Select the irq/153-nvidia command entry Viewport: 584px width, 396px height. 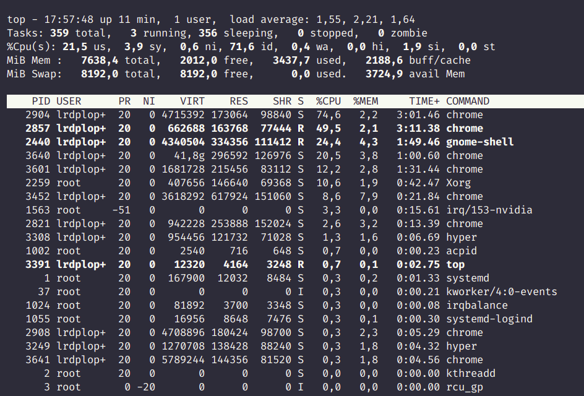[x=489, y=210]
